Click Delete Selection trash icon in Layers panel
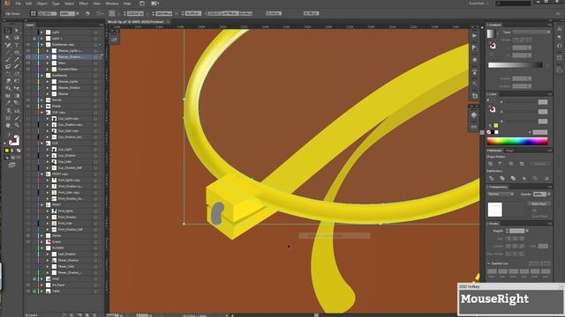Viewport: 565px width, 317px height. click(94, 315)
